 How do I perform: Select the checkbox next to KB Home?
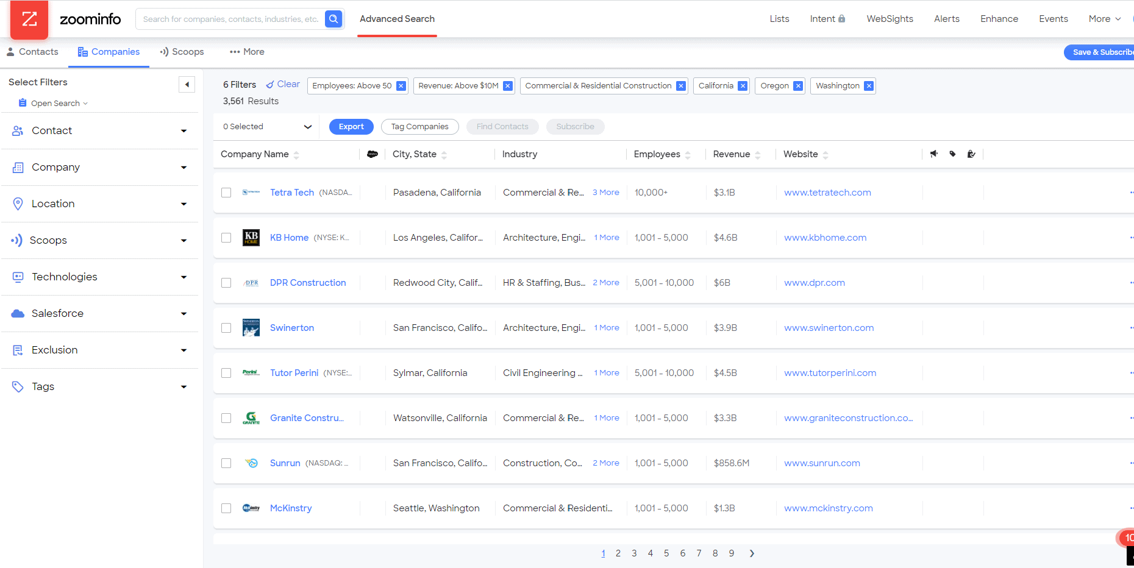226,238
